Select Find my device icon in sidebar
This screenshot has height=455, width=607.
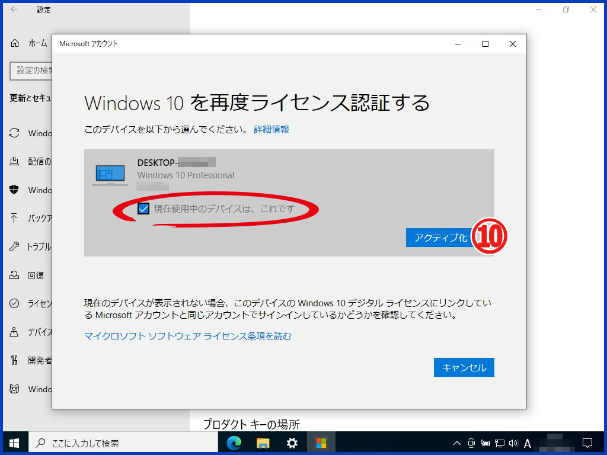[14, 332]
